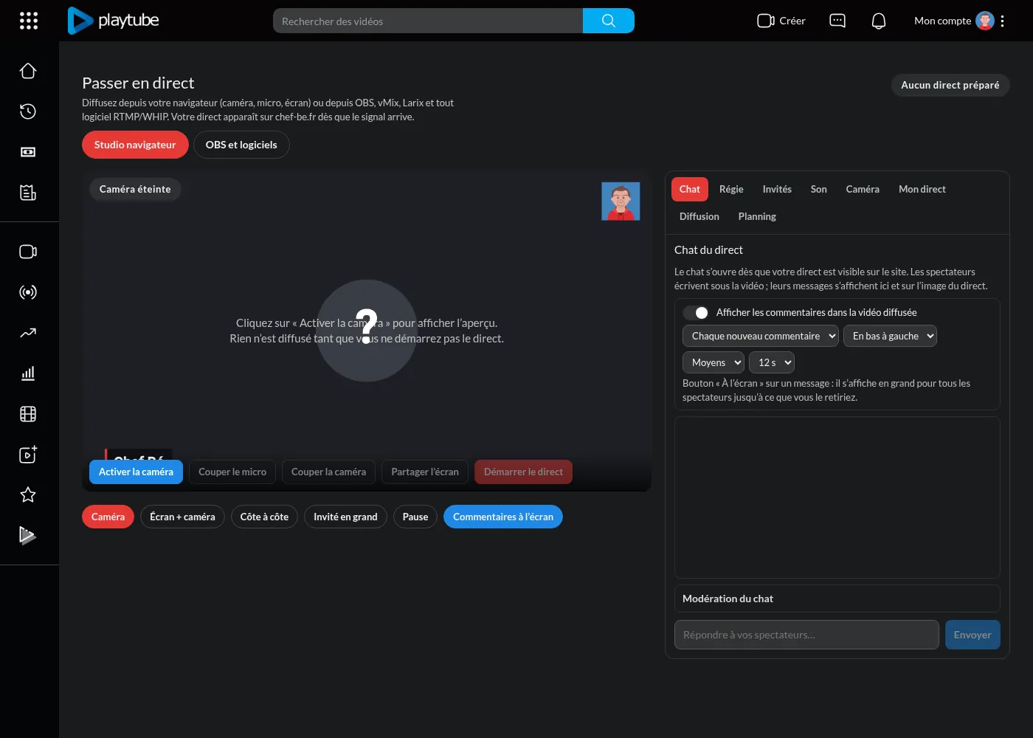
Task: Open the 12 s duration dropdown
Action: click(x=772, y=362)
